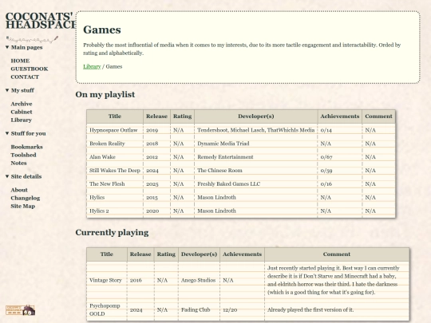Image resolution: width=431 pixels, height=323 pixels.
Task: Click the Remedy Entertainment developer cell
Action: (x=256, y=157)
